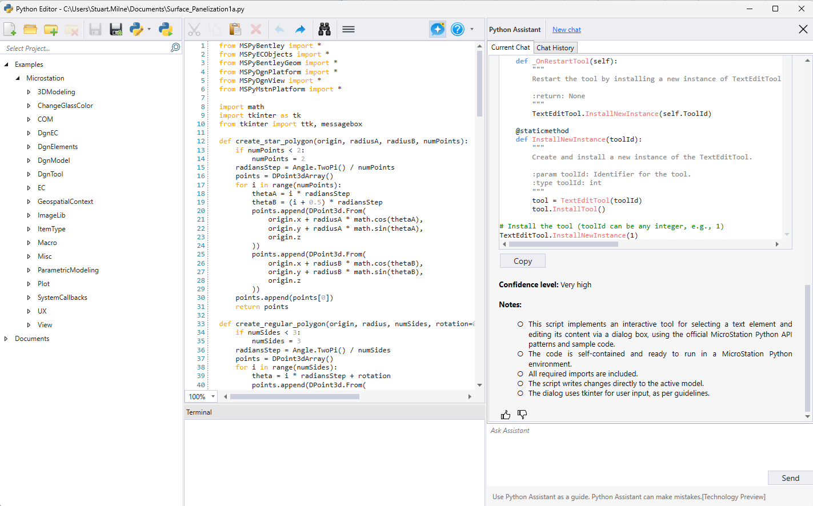Image resolution: width=813 pixels, height=506 pixels.
Task: Click the code editor horizontal scrollbar
Action: (x=294, y=396)
